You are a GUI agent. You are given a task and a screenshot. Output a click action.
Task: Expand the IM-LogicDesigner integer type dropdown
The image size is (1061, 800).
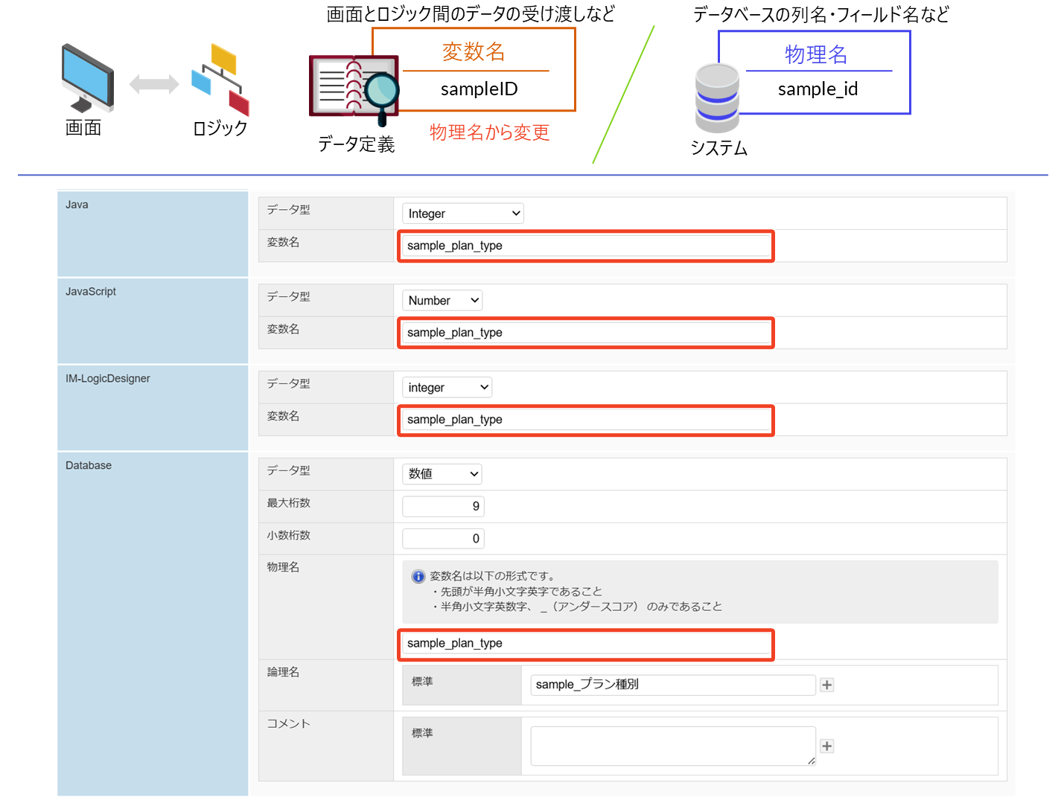(x=447, y=388)
